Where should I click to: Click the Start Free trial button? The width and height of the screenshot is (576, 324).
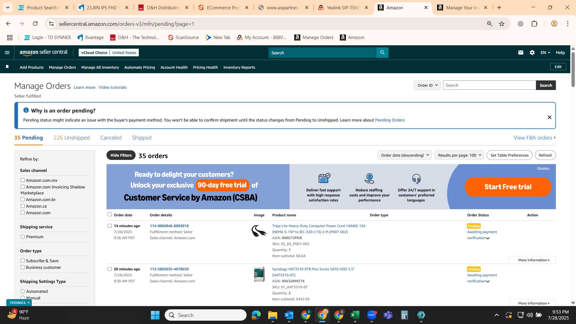point(508,187)
